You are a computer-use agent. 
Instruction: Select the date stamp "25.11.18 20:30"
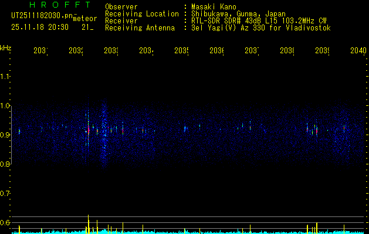click(x=40, y=27)
